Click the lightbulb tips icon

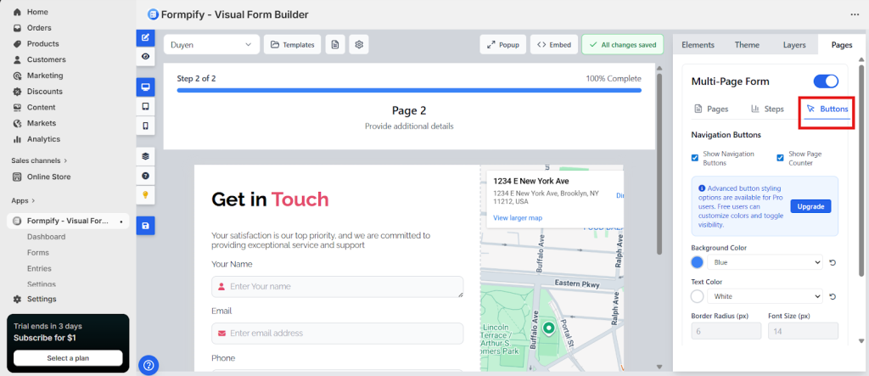coord(146,194)
